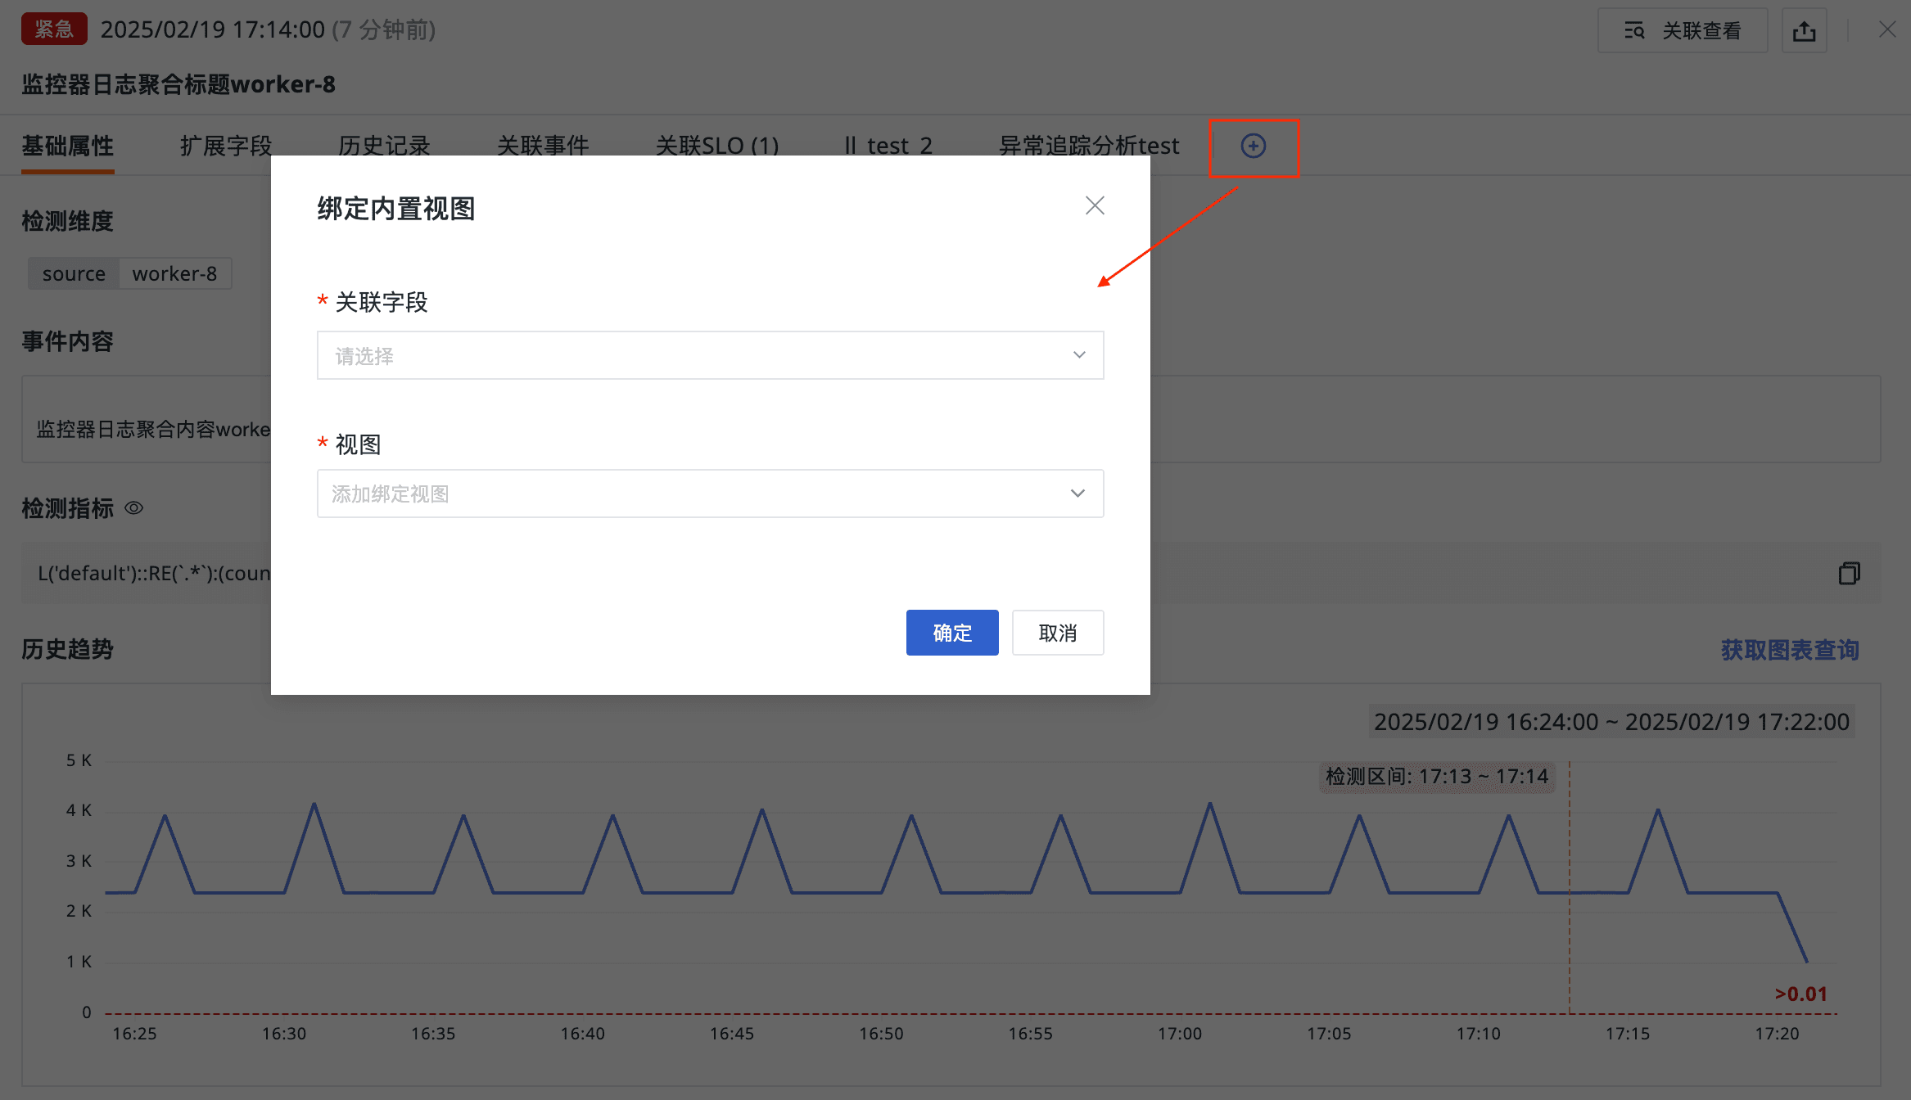Click the plus icon to add tab

(x=1253, y=147)
